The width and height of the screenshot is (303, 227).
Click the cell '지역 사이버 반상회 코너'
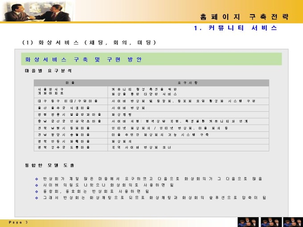pyautogui.click(x=188, y=148)
